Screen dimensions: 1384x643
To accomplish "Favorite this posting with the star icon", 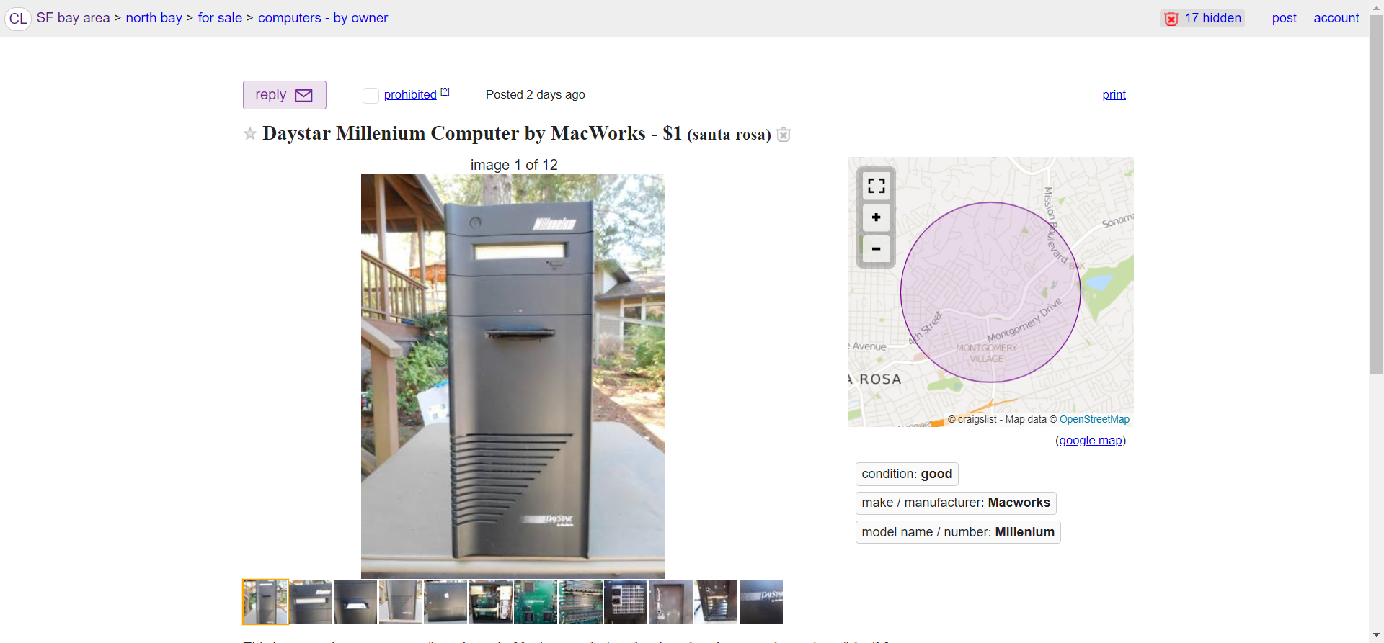I will [x=250, y=134].
